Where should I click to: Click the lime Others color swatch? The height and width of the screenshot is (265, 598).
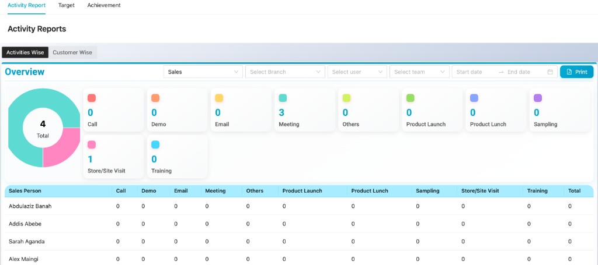coord(346,98)
